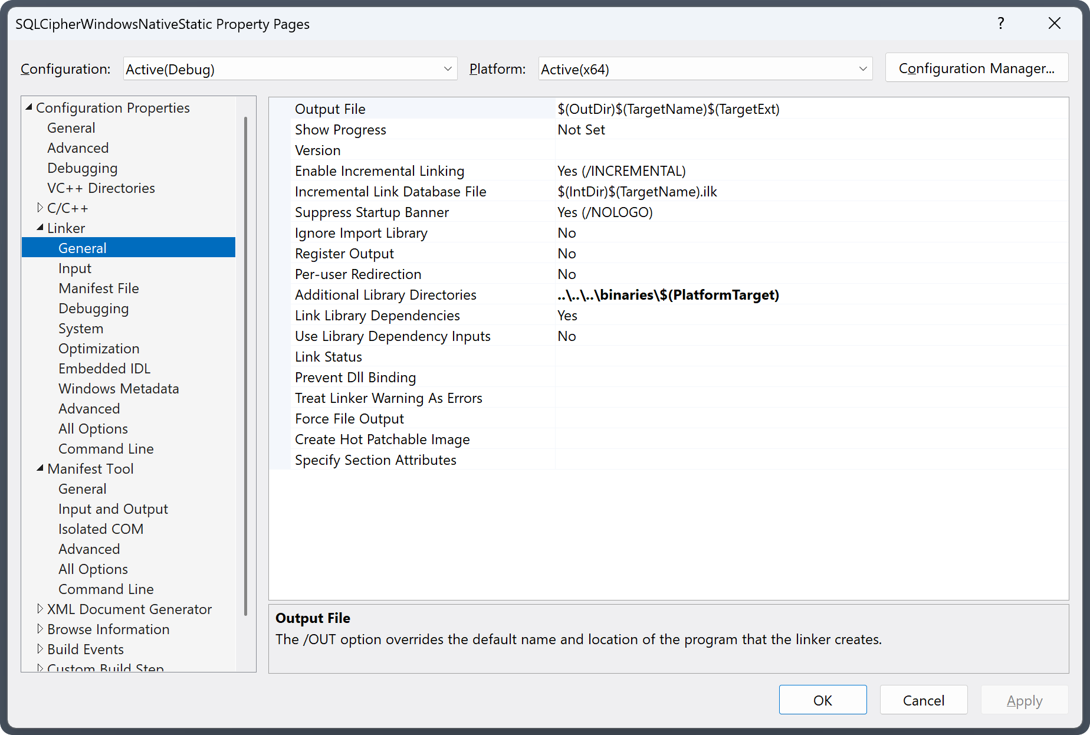
Task: Select Linker Command Line page
Action: (x=106, y=449)
